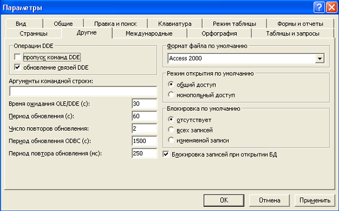Focus the Аргументы командной строки field
This screenshot has width=339, height=211.
[83, 91]
